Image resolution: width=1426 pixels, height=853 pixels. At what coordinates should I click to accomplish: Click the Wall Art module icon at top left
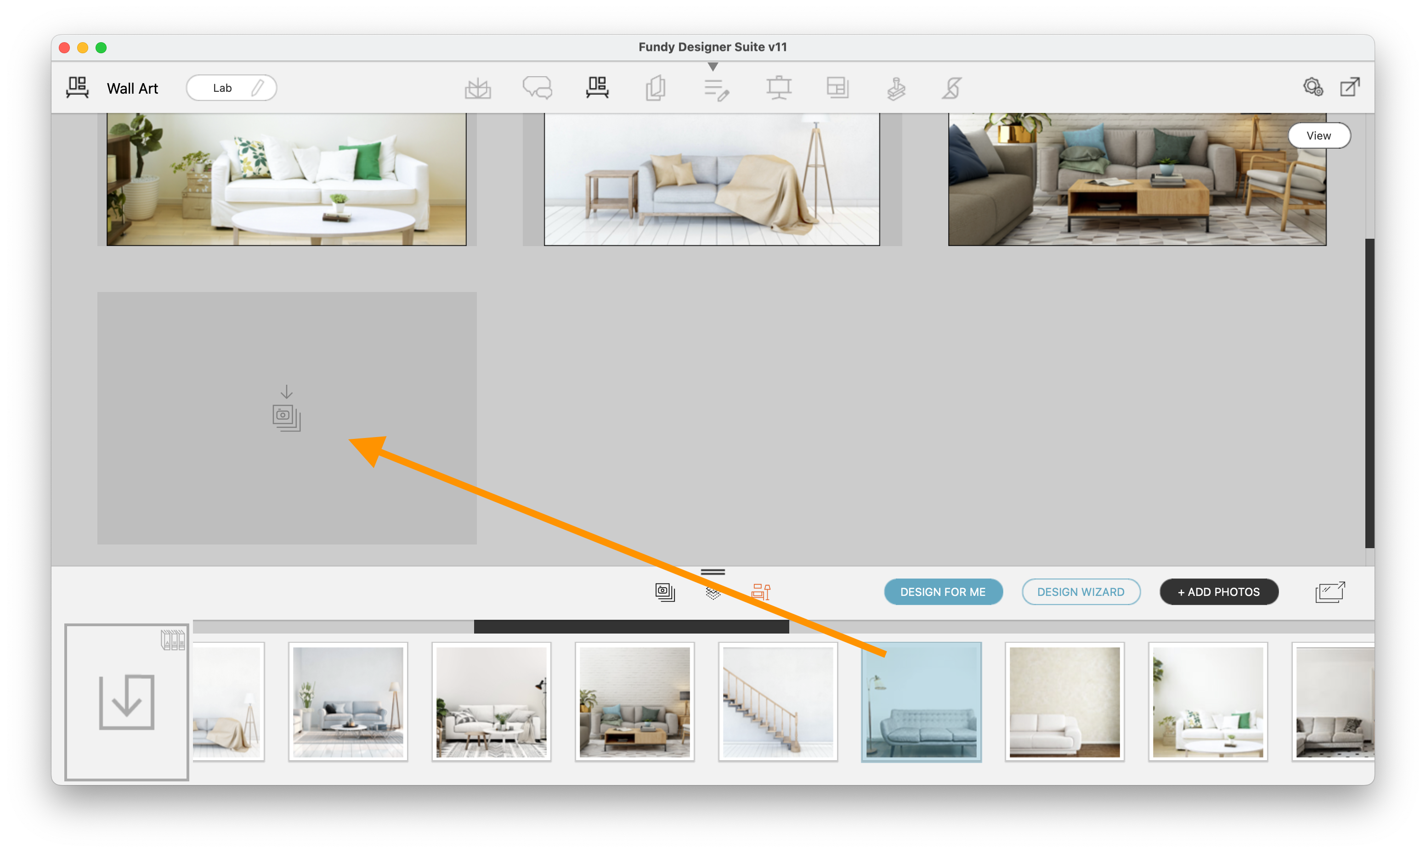pyautogui.click(x=77, y=88)
